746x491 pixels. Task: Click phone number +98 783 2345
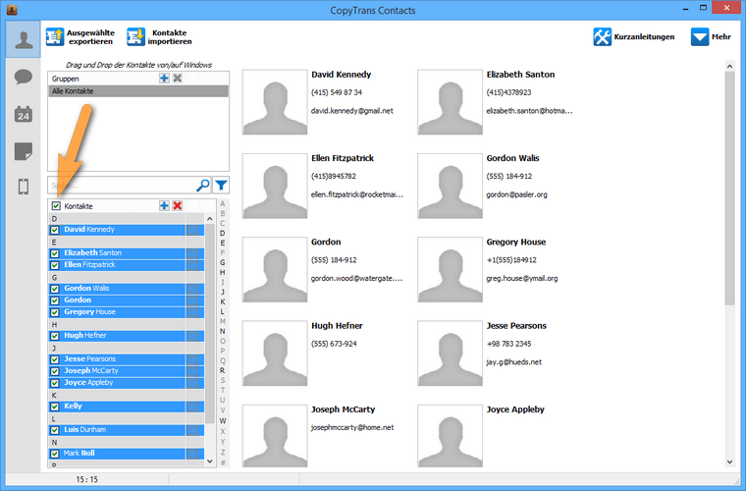508,344
